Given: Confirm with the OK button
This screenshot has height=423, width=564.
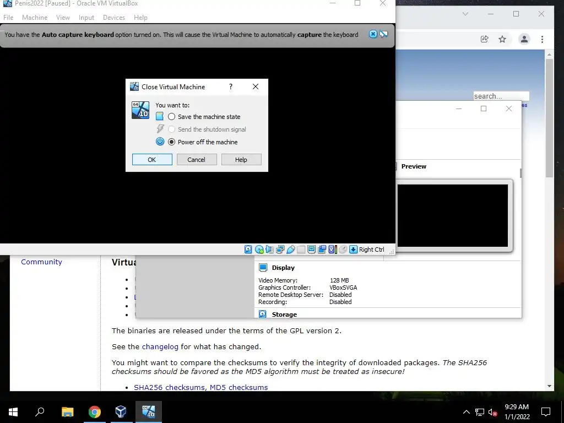Looking at the screenshot, I should click(152, 159).
